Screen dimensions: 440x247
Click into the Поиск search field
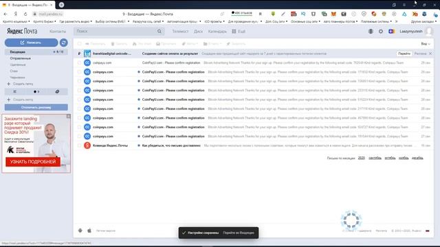pos(115,32)
